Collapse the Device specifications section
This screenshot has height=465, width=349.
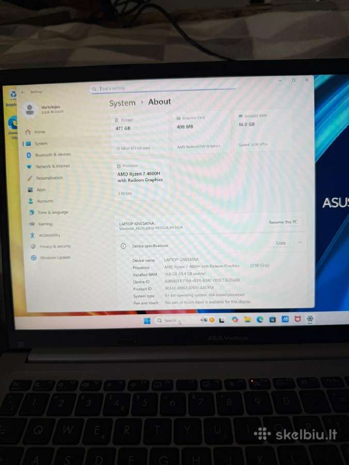(x=300, y=242)
